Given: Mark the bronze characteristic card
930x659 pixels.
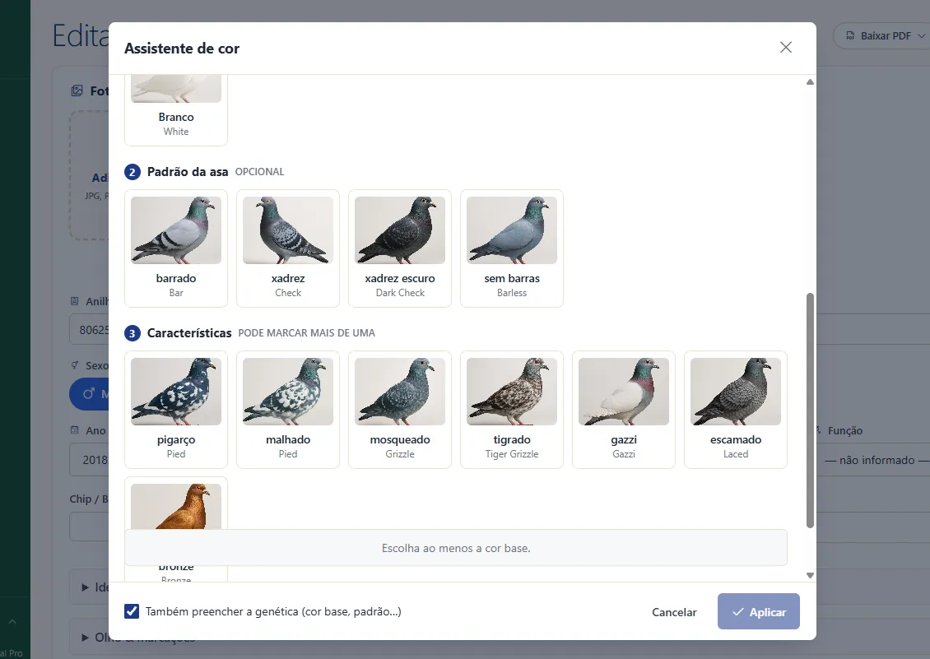Looking at the screenshot, I should pos(176,504).
